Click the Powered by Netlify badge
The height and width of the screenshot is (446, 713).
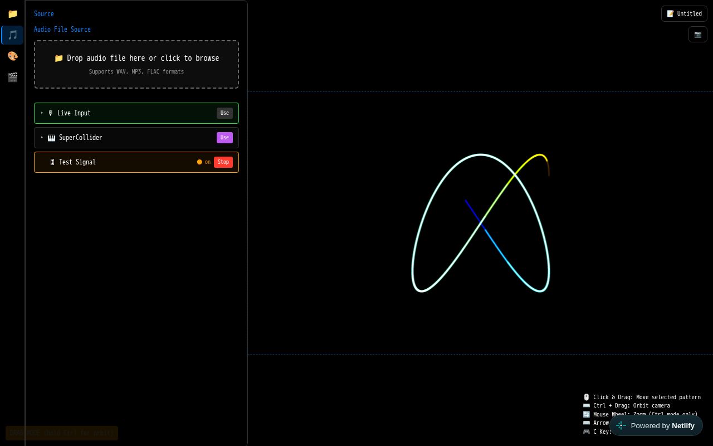click(656, 425)
